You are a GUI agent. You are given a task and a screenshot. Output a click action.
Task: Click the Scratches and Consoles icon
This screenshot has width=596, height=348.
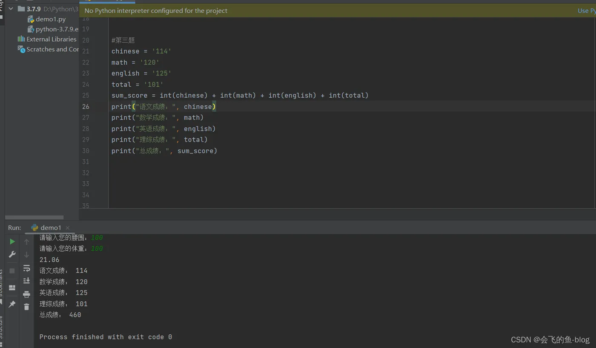[21, 49]
